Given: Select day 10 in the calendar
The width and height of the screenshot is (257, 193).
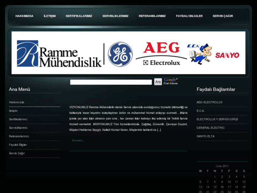Looking at the screenshot, I should point(229,182).
